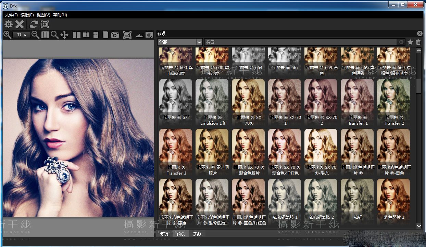The height and width of the screenshot is (247, 426).
Task: Open the settings gear icon
Action: [x=9, y=24]
